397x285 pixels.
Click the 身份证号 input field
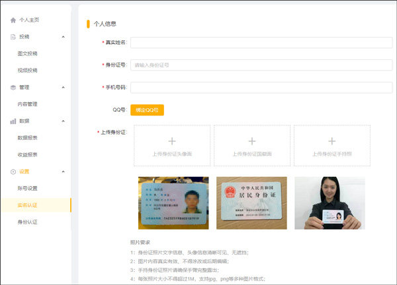click(261, 65)
